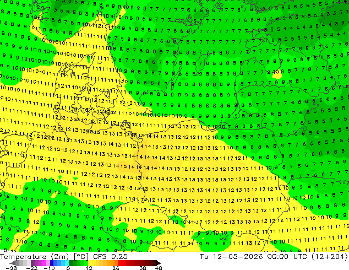Click the '12' legend value

point(89,268)
